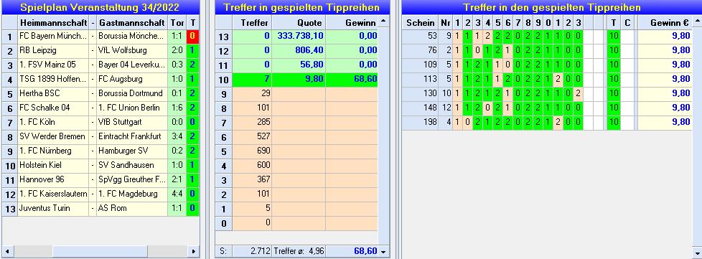
Task: Click the 56,80 quote cell
Action: (299, 65)
